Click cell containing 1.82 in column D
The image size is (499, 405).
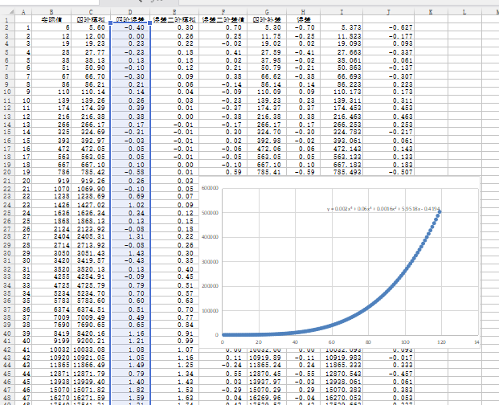click(x=130, y=390)
